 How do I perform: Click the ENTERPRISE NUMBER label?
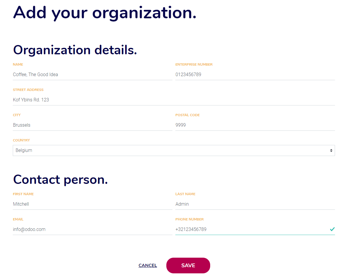click(x=194, y=64)
